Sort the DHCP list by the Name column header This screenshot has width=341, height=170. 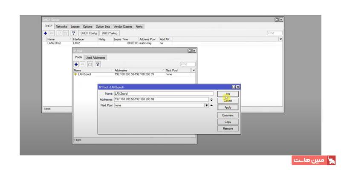pyautogui.click(x=59, y=39)
